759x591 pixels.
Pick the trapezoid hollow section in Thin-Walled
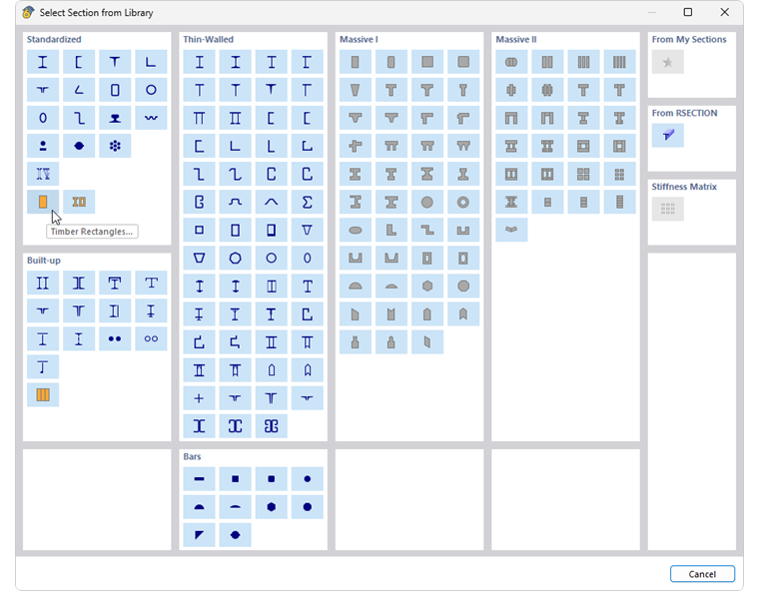(199, 258)
